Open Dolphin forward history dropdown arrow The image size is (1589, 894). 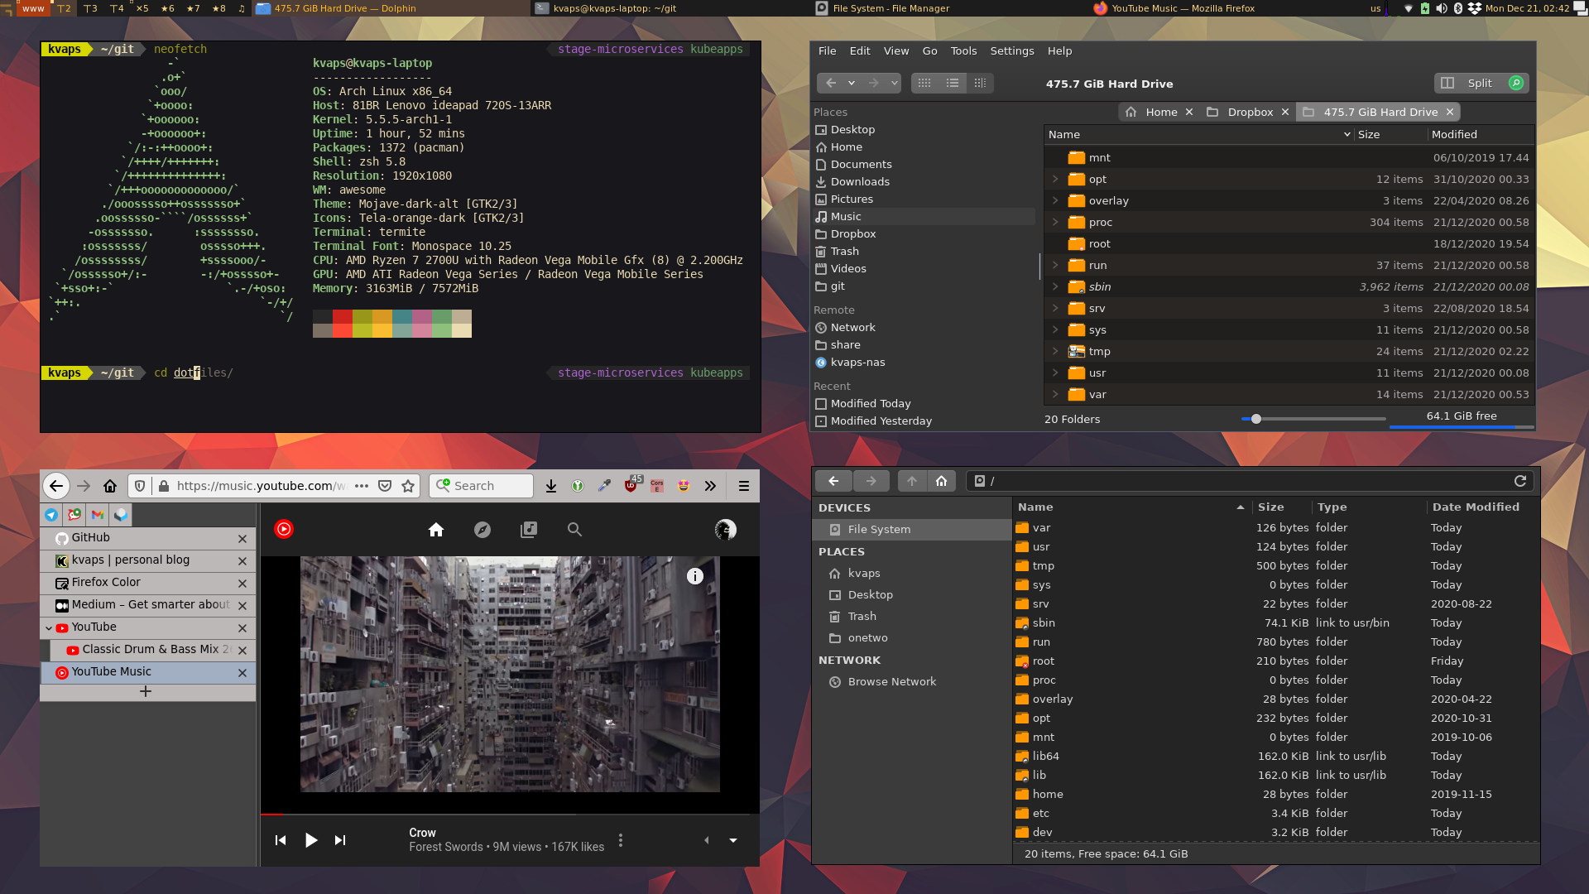click(895, 83)
